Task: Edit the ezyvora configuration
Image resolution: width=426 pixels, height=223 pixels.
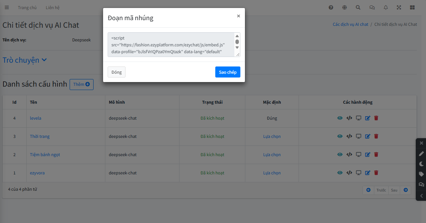Action: click(x=367, y=173)
